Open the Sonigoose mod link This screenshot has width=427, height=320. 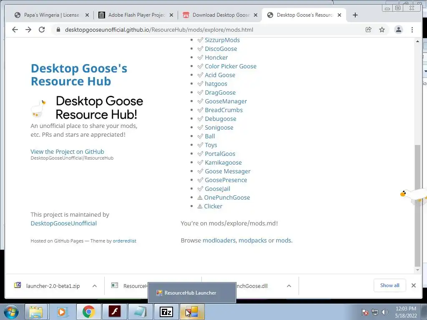219,127
